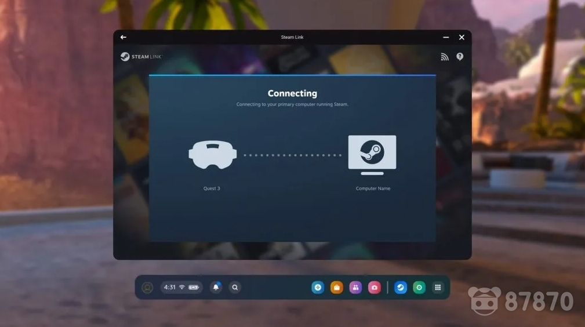
Task: Open the App Library grid icon
Action: click(x=438, y=288)
